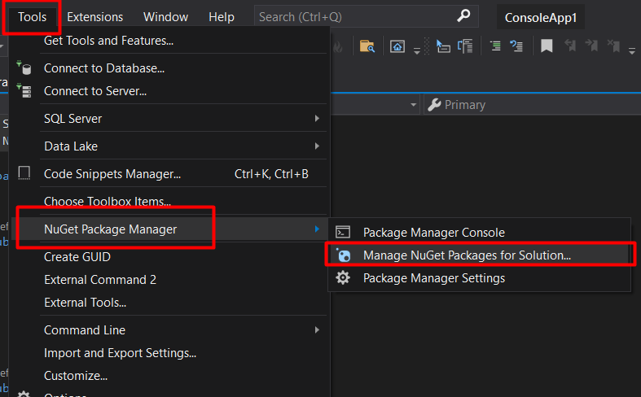Open toolbar overflow arrow after bookmarks
Screen dimensions: 641x397
[632, 50]
